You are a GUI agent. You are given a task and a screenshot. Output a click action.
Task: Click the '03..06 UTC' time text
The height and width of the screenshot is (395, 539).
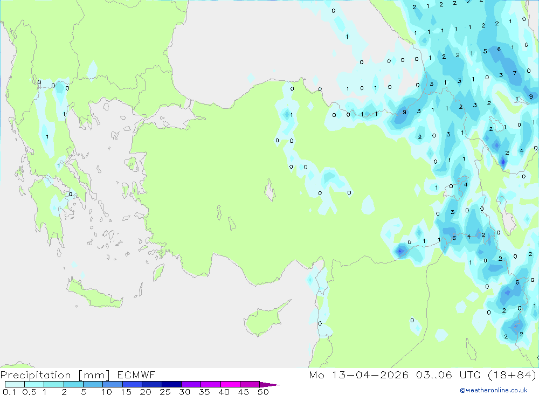448,375
